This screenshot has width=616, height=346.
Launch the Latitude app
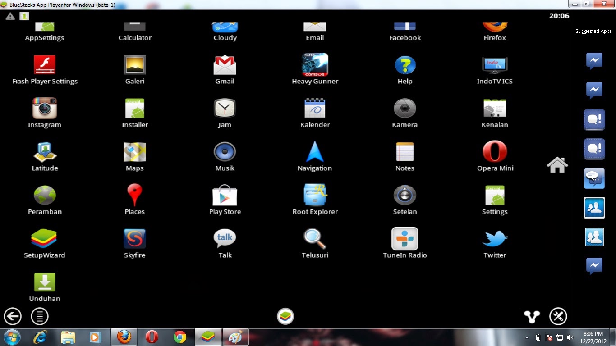point(45,152)
